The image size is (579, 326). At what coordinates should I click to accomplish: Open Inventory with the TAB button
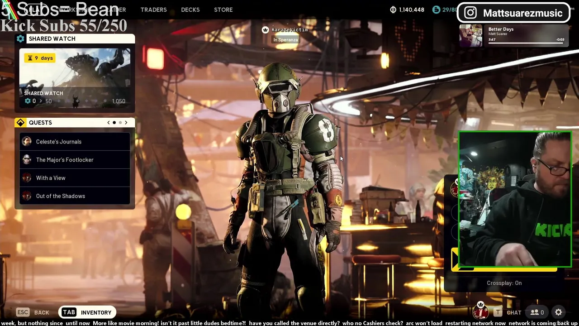[x=88, y=312]
